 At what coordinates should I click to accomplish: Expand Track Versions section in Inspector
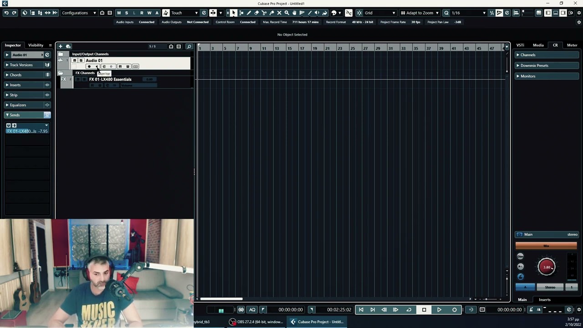click(24, 65)
